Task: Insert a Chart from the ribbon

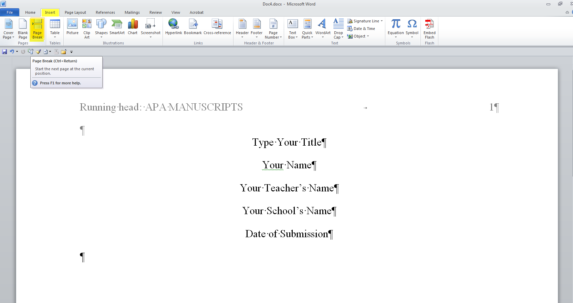Action: pyautogui.click(x=133, y=27)
